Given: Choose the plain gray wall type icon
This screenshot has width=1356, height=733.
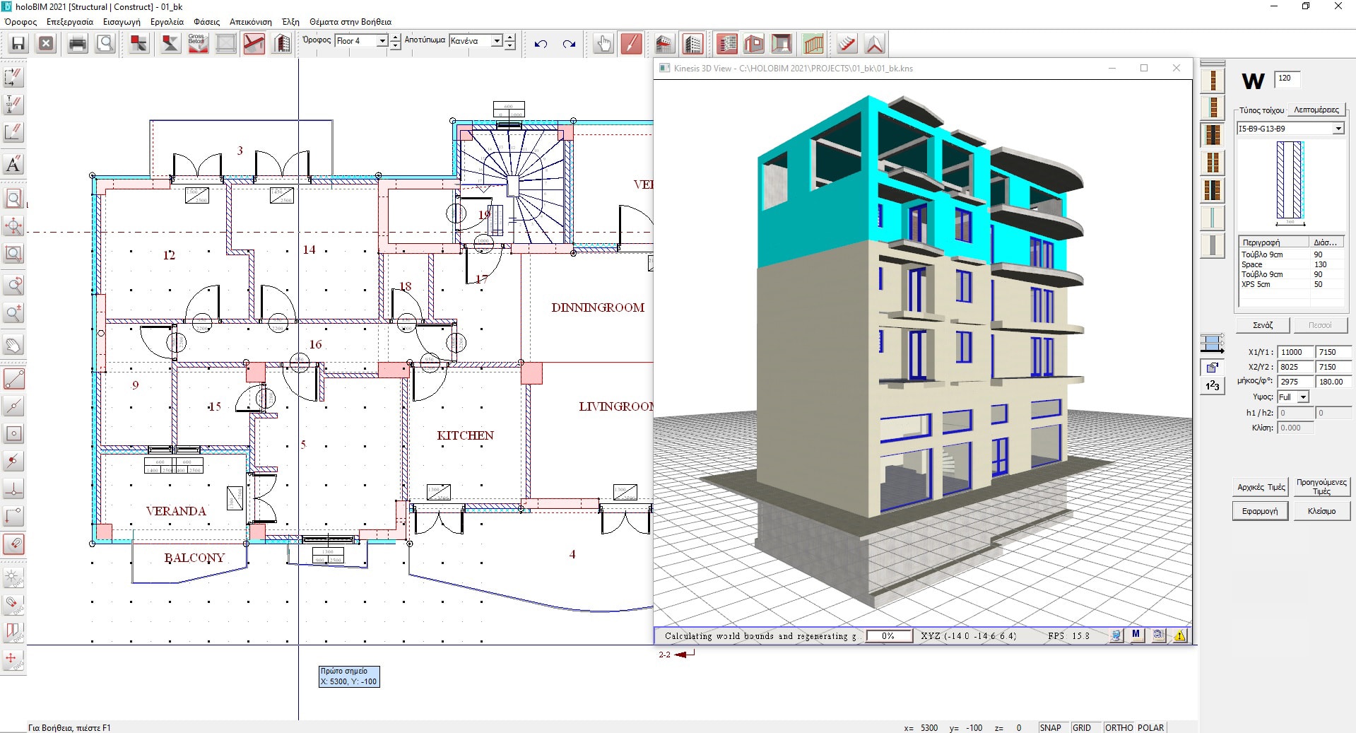Looking at the screenshot, I should (1213, 245).
